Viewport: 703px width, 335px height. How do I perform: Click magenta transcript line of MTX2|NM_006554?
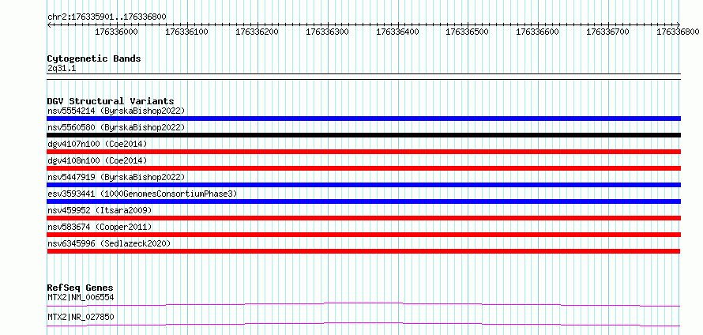363,304
